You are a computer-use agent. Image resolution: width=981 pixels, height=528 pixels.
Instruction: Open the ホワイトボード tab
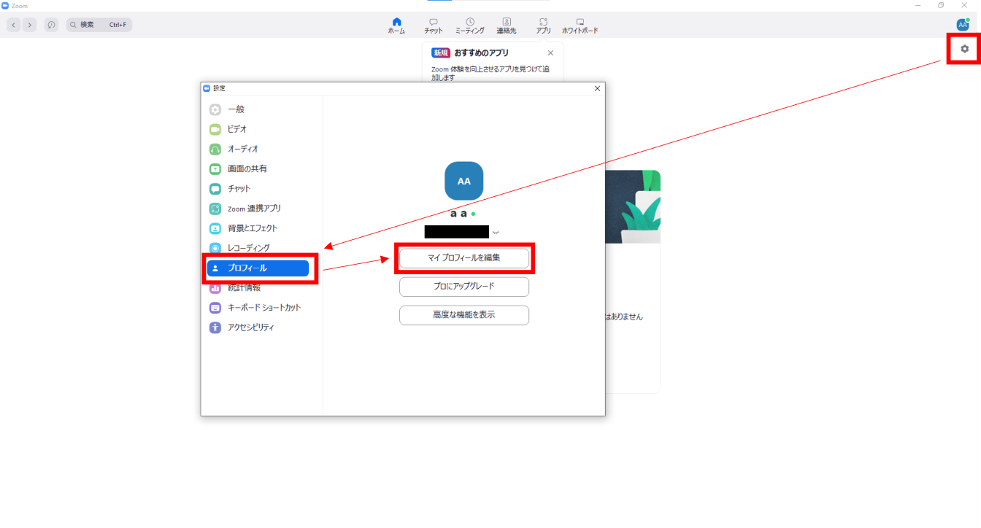580,26
